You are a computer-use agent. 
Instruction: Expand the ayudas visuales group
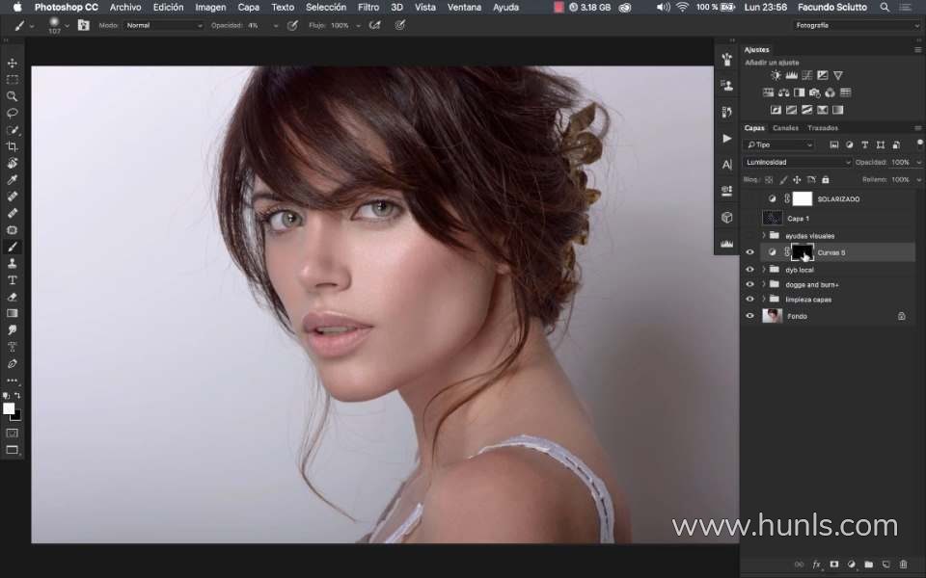[764, 235]
